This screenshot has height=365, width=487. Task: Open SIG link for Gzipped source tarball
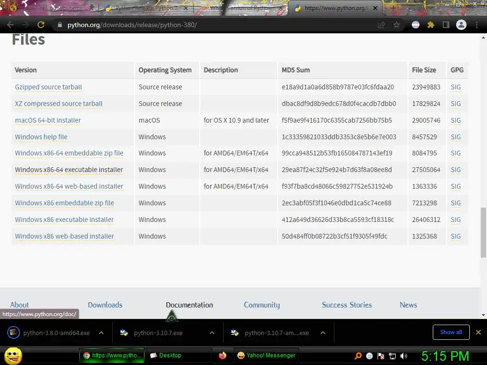[456, 87]
